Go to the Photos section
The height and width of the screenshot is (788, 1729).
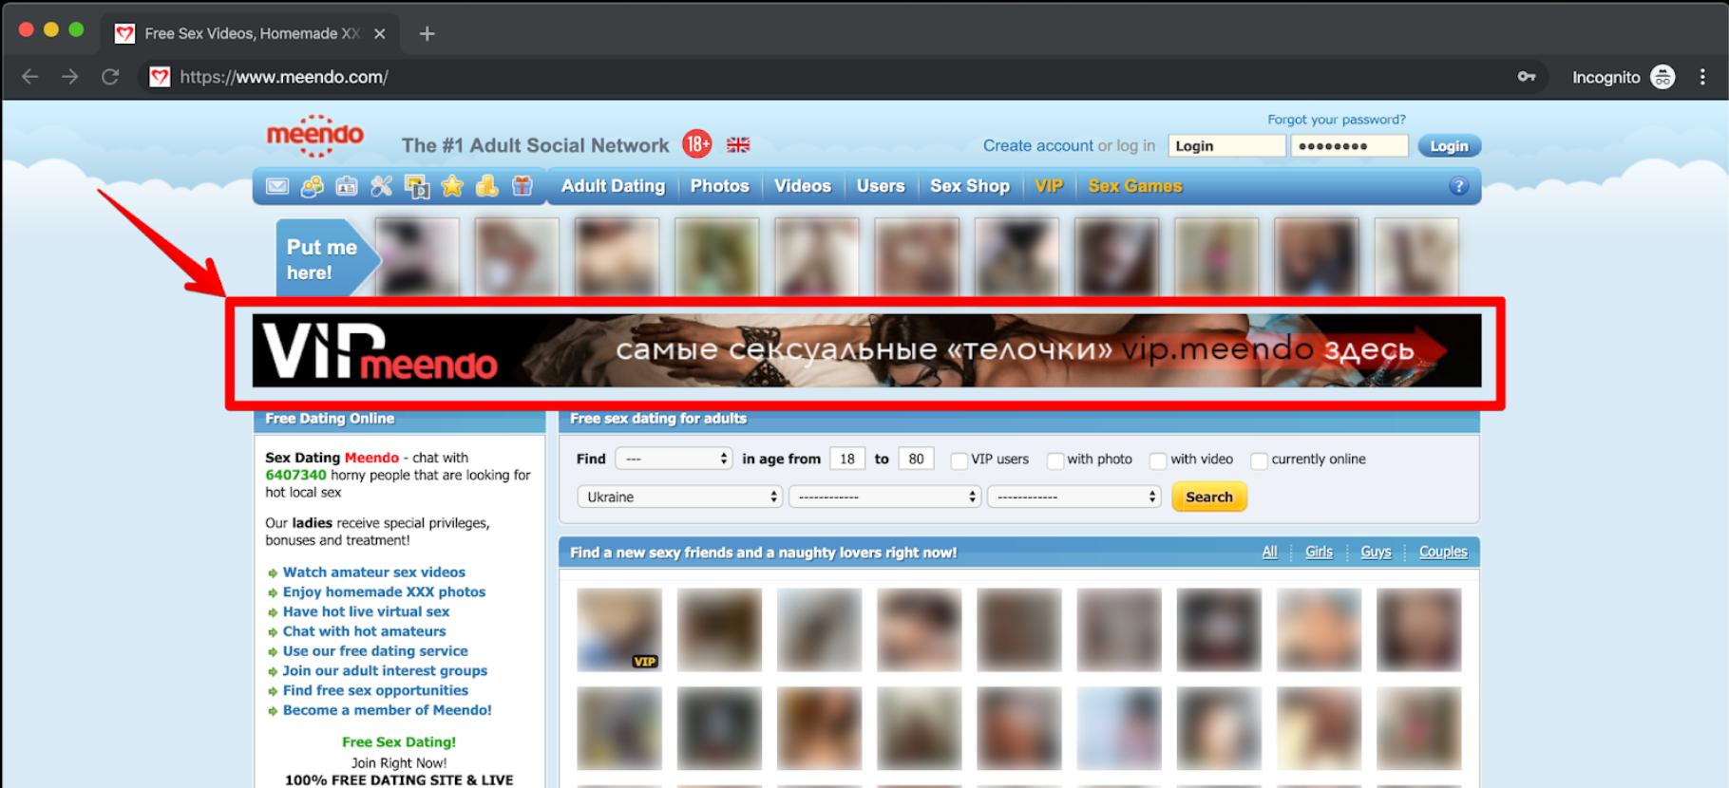point(719,186)
